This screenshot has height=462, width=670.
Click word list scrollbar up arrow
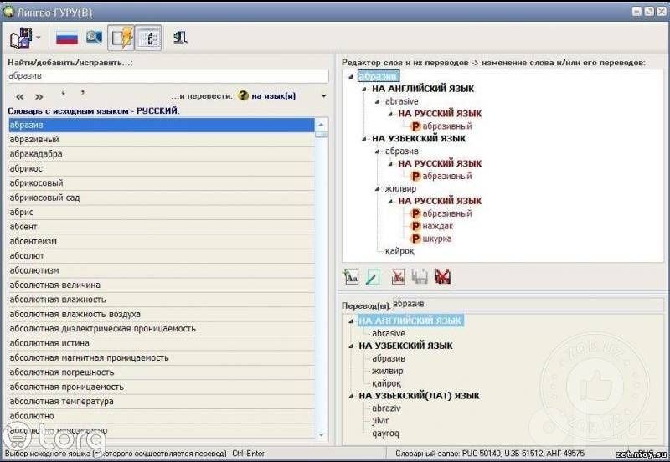(322, 124)
